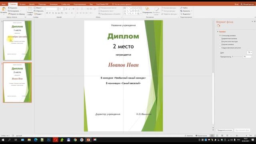
Task: Switch to the Transitions (Переходы) tab
Action: point(42,4)
